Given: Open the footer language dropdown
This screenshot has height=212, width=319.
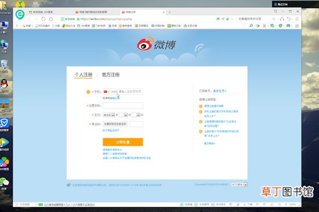Looking at the screenshot, I should pyautogui.click(x=239, y=184).
